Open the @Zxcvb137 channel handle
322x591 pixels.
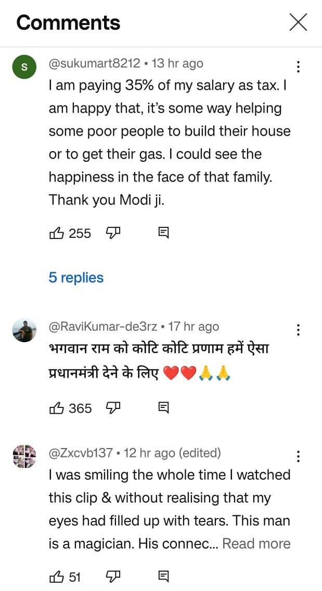pyautogui.click(x=81, y=453)
